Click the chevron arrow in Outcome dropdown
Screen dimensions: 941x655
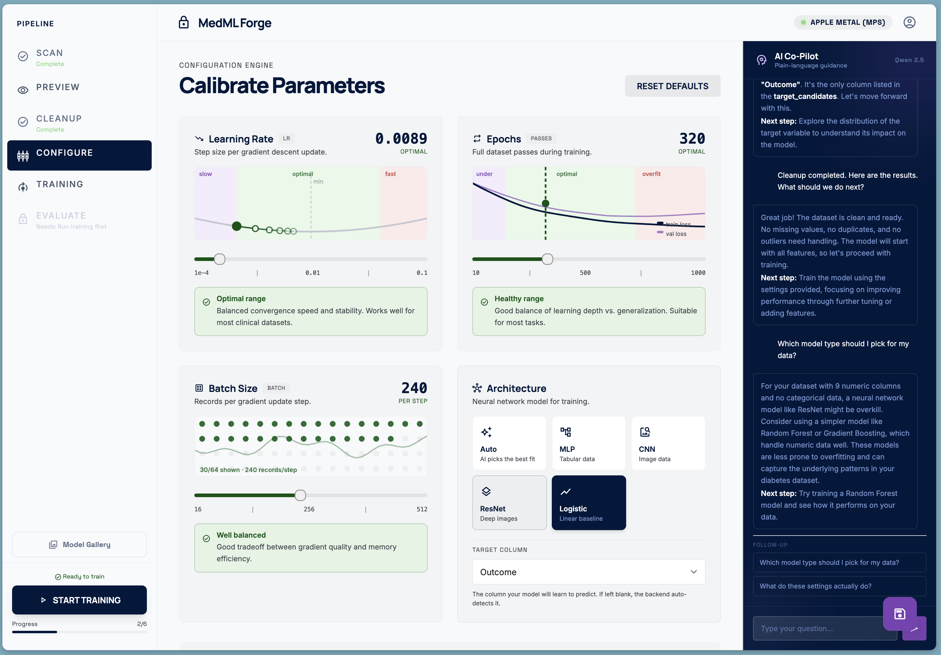pos(694,572)
